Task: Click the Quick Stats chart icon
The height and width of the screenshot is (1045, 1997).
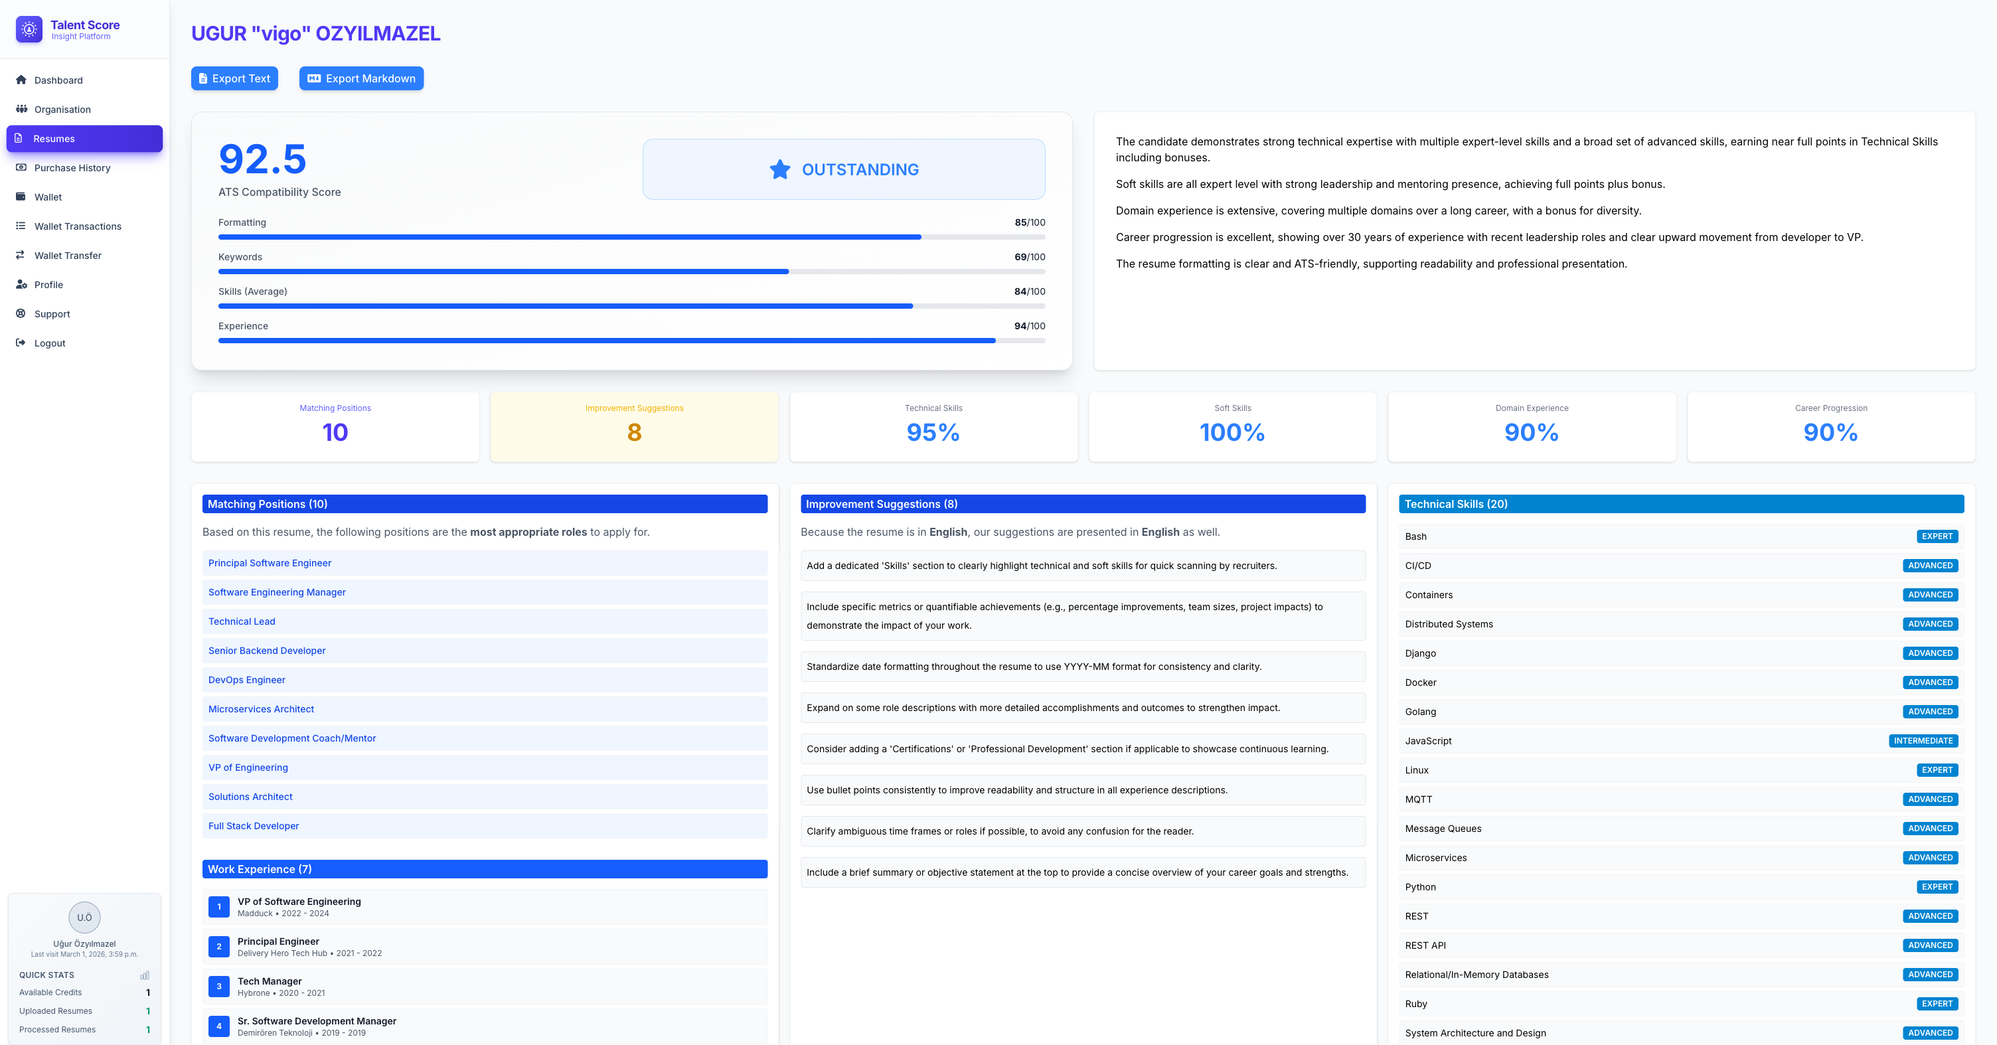Action: (x=145, y=975)
